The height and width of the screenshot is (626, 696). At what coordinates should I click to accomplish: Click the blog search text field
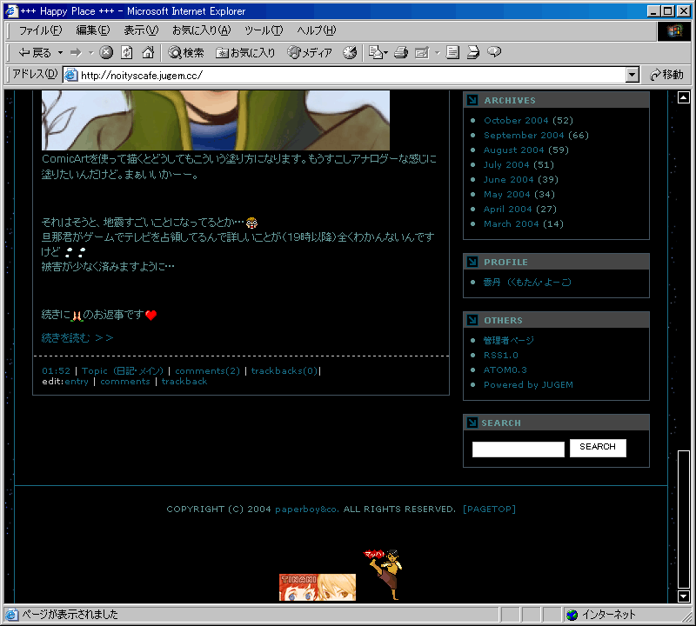click(x=518, y=449)
